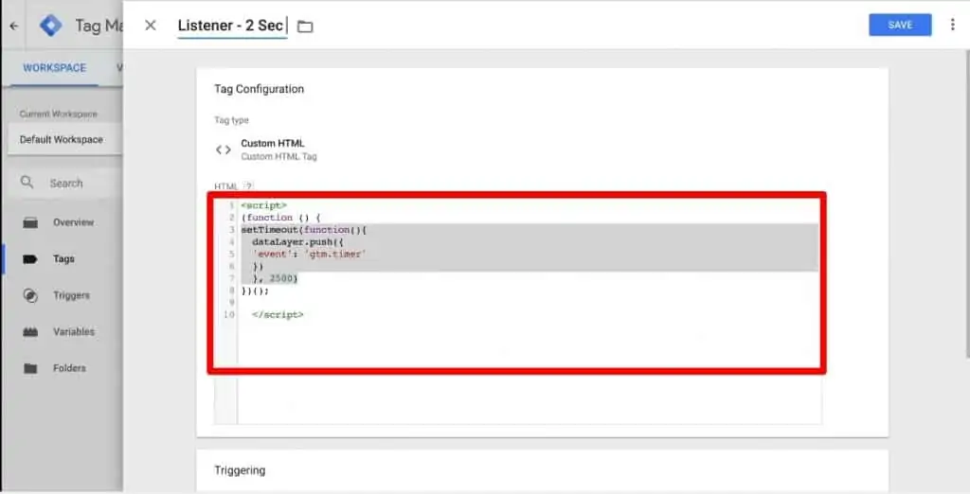Screen dimensions: 970x494
Task: Switch to the WORKSPACE tab
Action: pyautogui.click(x=54, y=68)
